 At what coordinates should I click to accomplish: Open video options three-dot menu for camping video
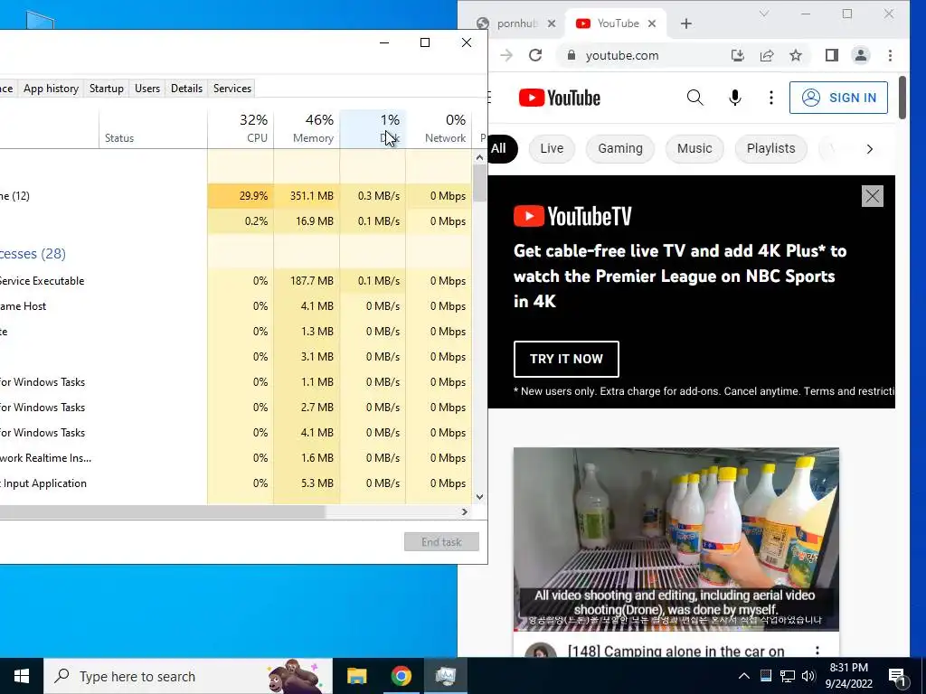tap(817, 651)
